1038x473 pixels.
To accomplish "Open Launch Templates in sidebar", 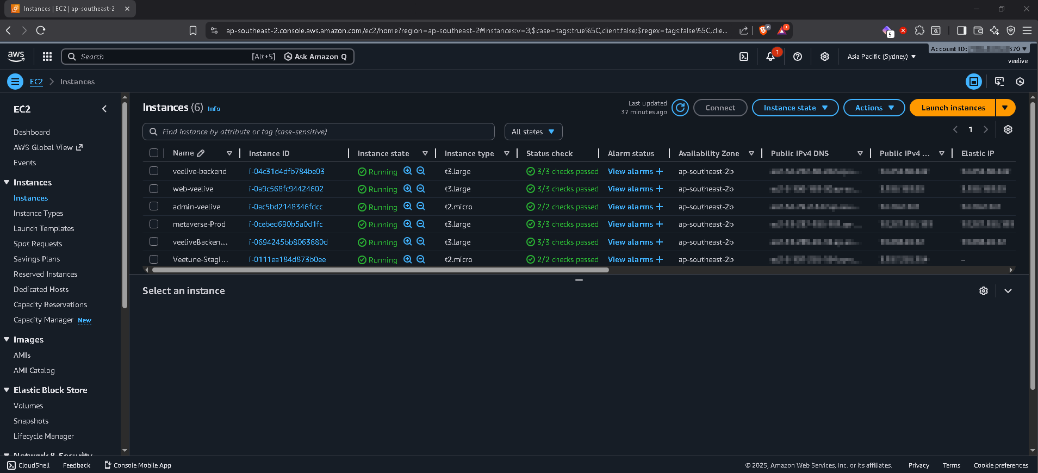I will click(43, 228).
